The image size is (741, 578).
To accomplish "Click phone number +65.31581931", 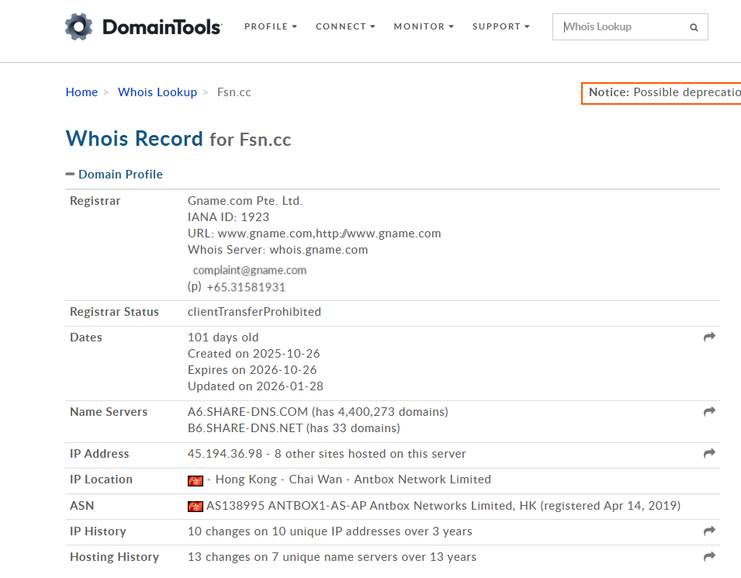I will (246, 287).
